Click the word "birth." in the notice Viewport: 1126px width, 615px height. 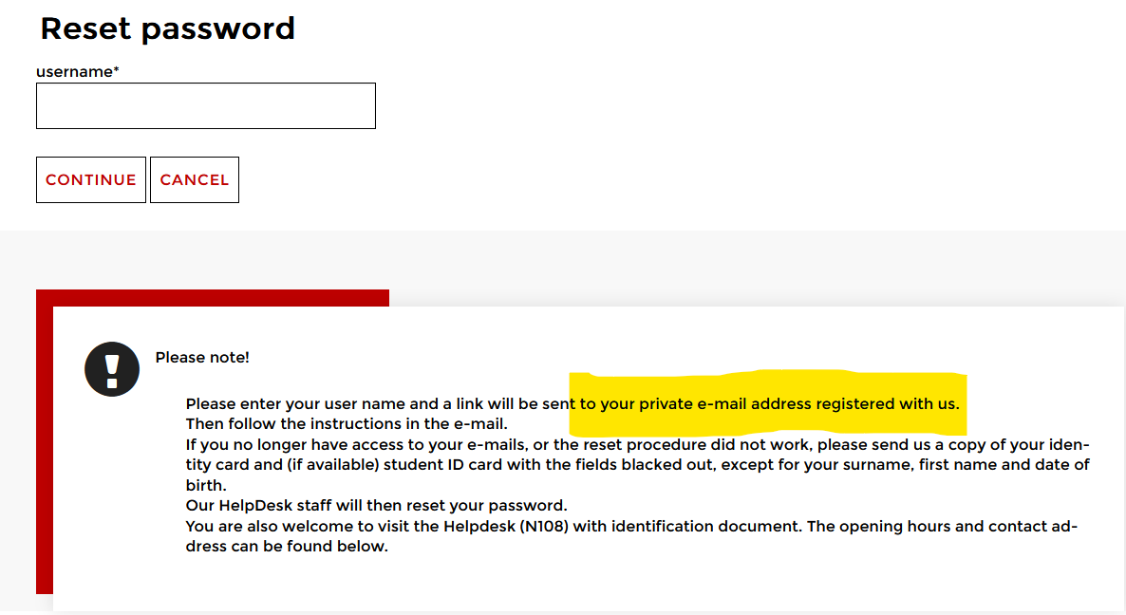click(x=207, y=485)
